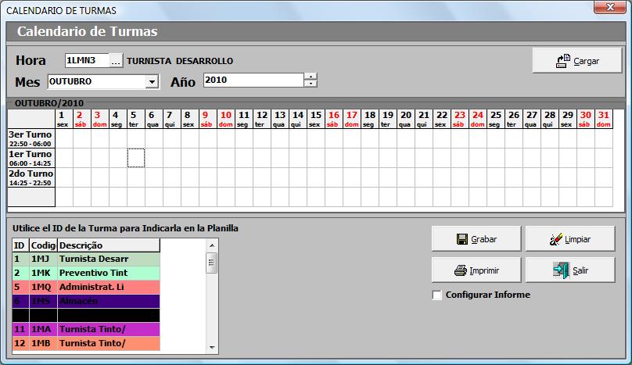632x365 pixels.
Task: Click the eraser icon on Limpiar
Action: 556,239
